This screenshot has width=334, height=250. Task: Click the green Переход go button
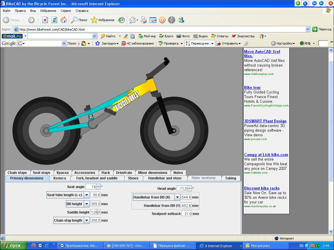[x=315, y=29]
